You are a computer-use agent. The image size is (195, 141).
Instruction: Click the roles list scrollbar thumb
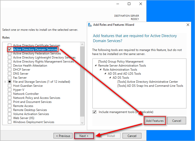pos(82,81)
